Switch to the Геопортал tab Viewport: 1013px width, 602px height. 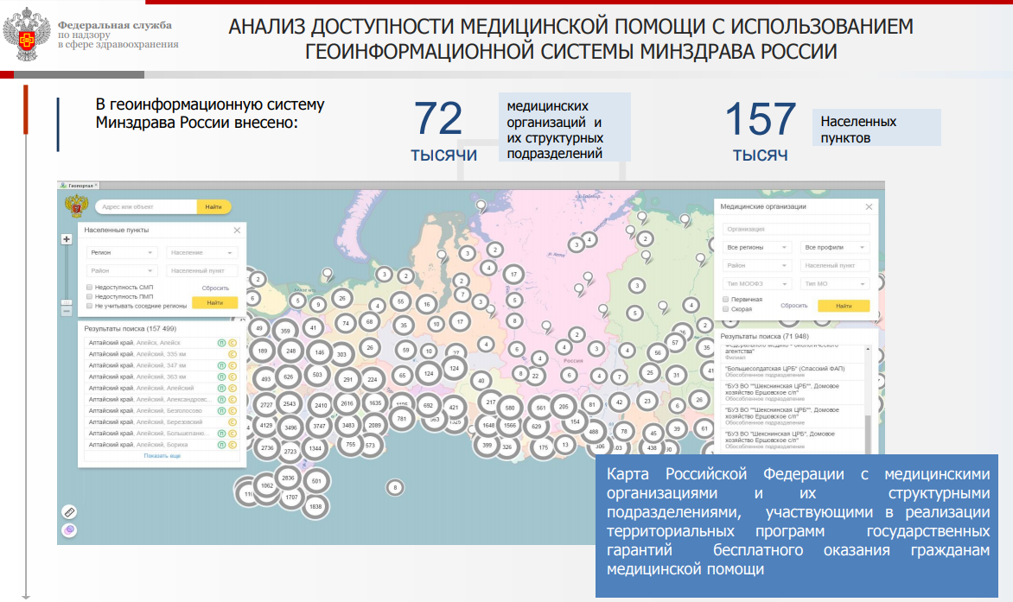tap(80, 186)
